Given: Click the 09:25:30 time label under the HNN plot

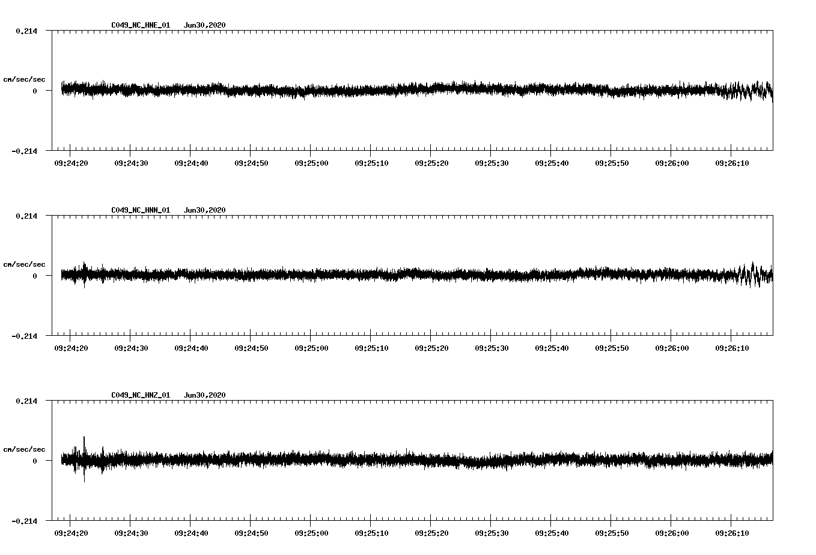Looking at the screenshot, I should (492, 348).
